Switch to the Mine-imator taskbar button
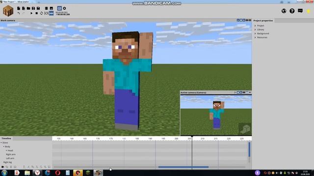The image size is (314, 176). [98, 173]
